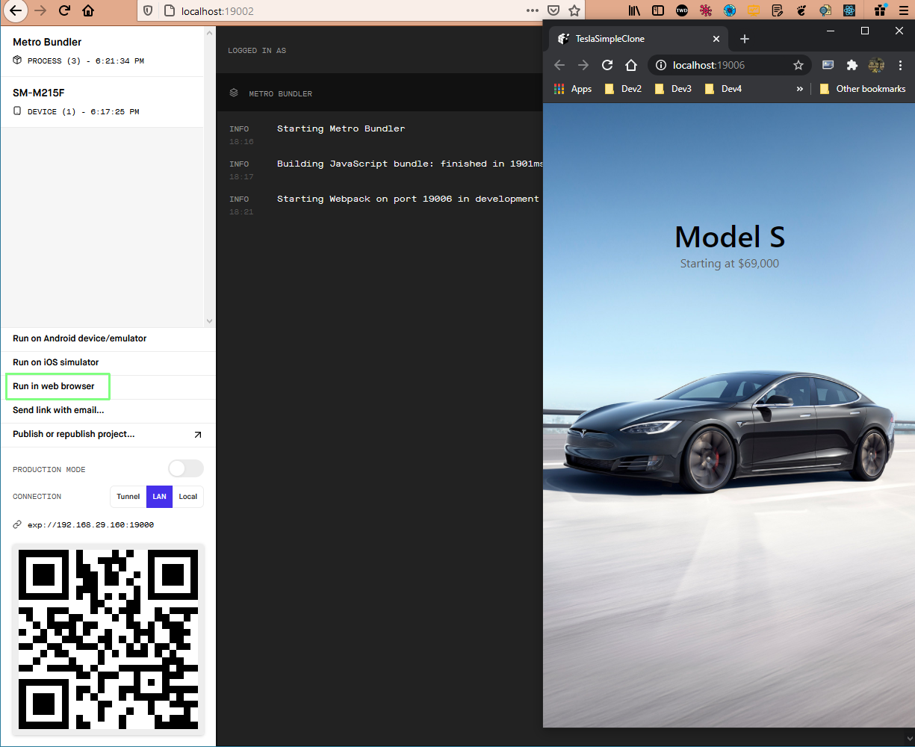Click the Model S heading
Image resolution: width=915 pixels, height=747 pixels.
[x=730, y=237]
